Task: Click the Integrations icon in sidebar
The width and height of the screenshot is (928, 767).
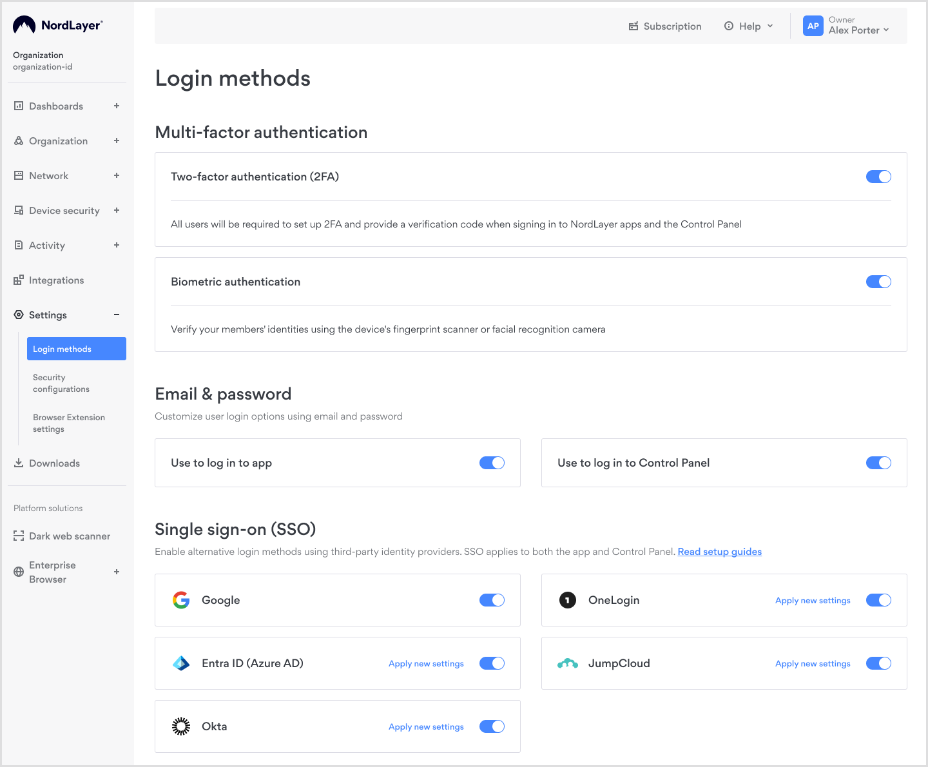Action: point(19,280)
